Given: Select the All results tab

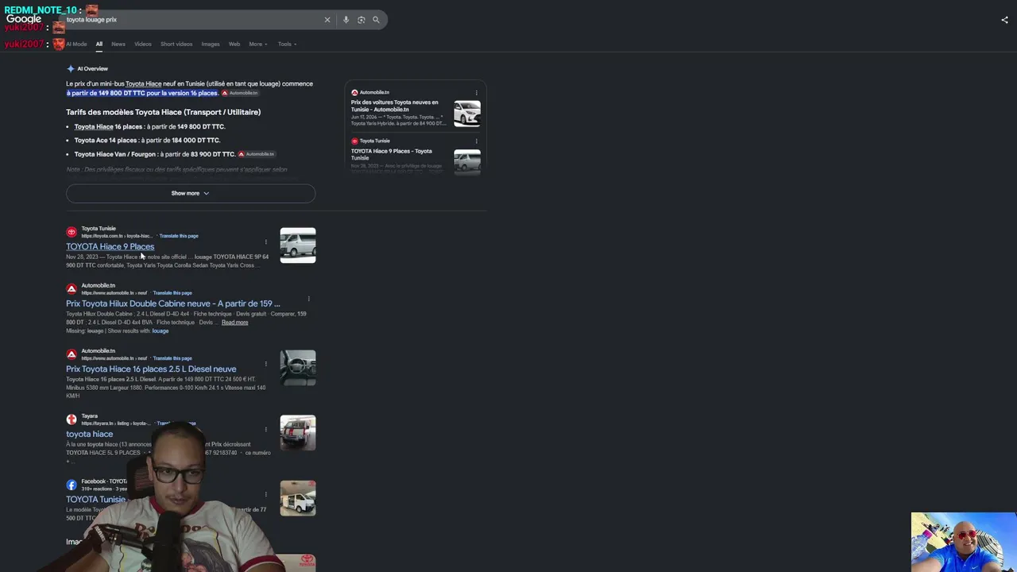Looking at the screenshot, I should tap(99, 44).
